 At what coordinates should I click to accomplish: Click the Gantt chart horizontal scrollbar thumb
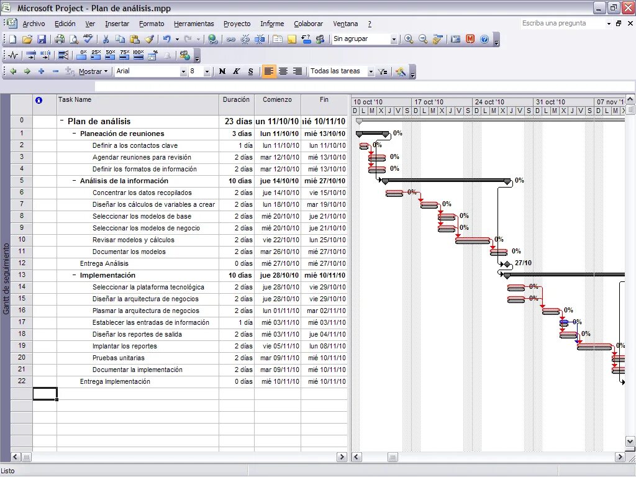[393, 457]
